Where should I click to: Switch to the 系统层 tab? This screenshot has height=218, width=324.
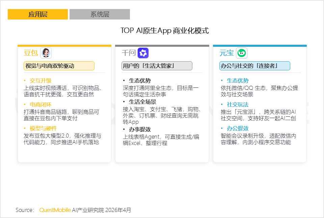pyautogui.click(x=99, y=14)
